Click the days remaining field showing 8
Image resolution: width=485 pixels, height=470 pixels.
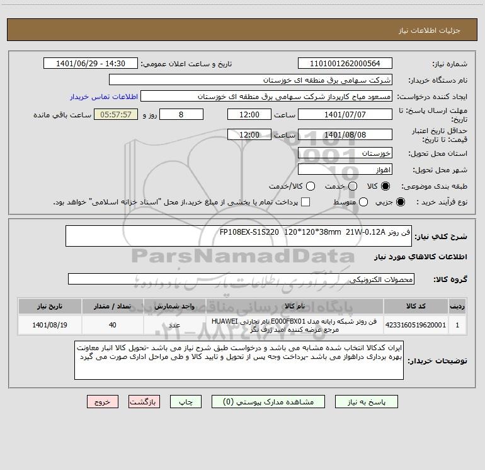pos(181,114)
